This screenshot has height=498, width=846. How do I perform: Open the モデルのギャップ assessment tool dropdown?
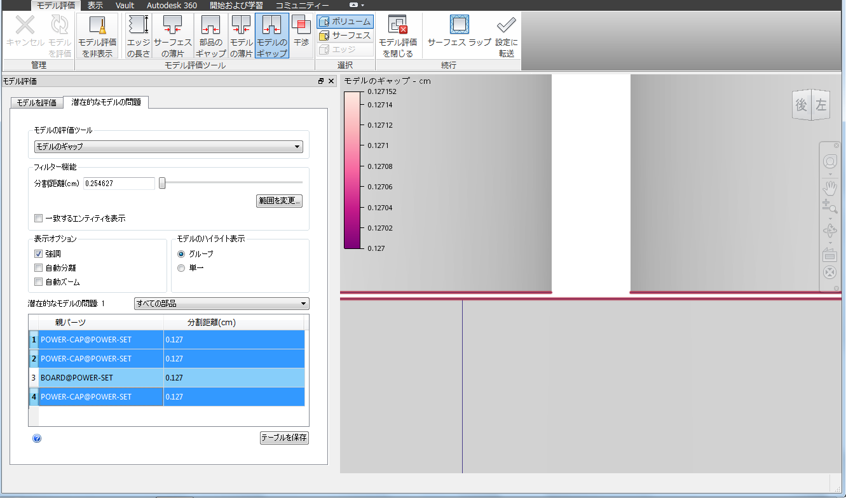click(x=168, y=147)
